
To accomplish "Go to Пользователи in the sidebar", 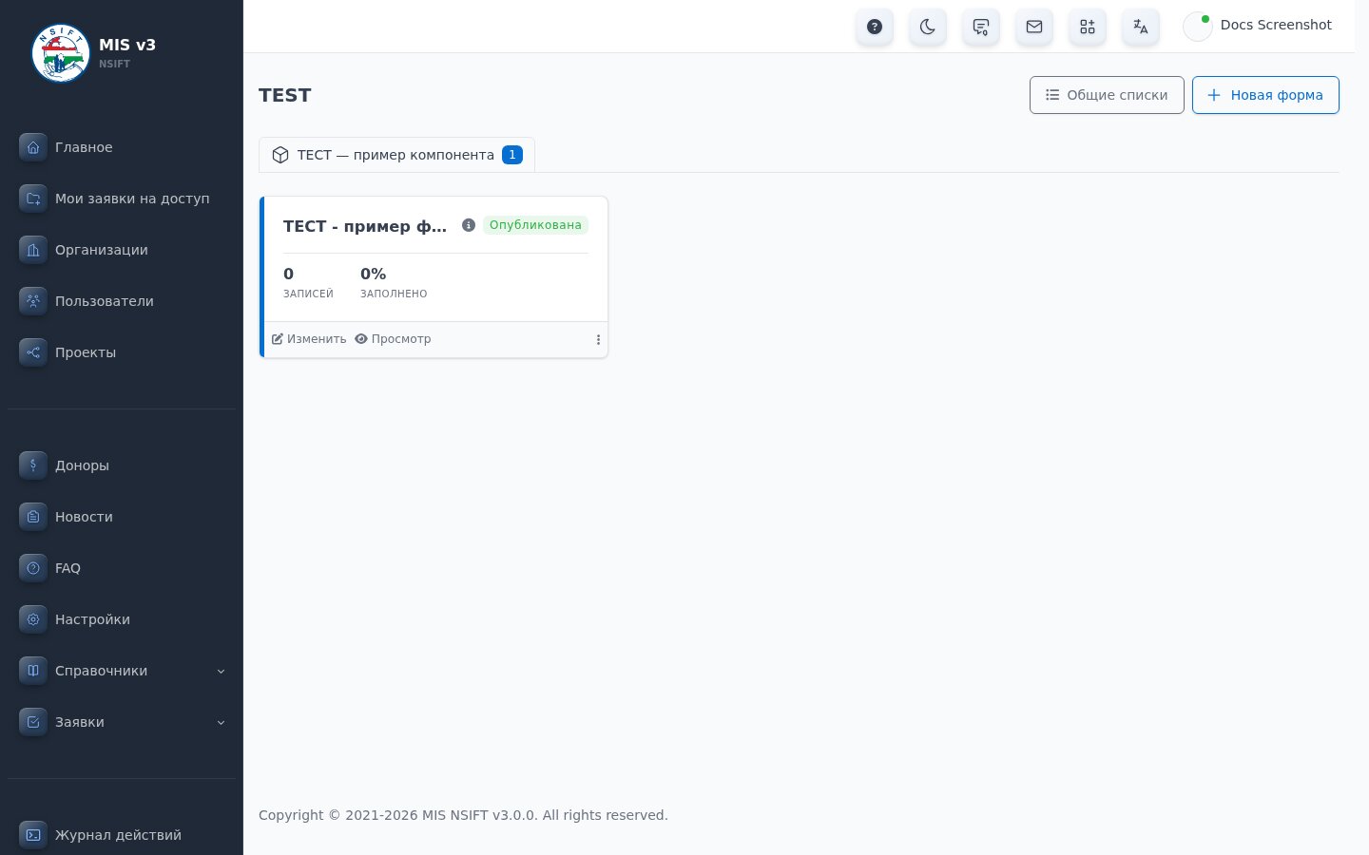I will 122,301.
